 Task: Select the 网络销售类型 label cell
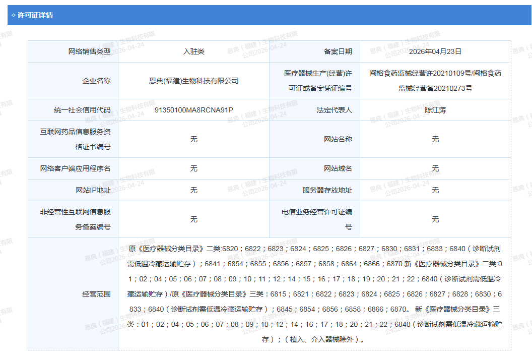click(x=89, y=51)
